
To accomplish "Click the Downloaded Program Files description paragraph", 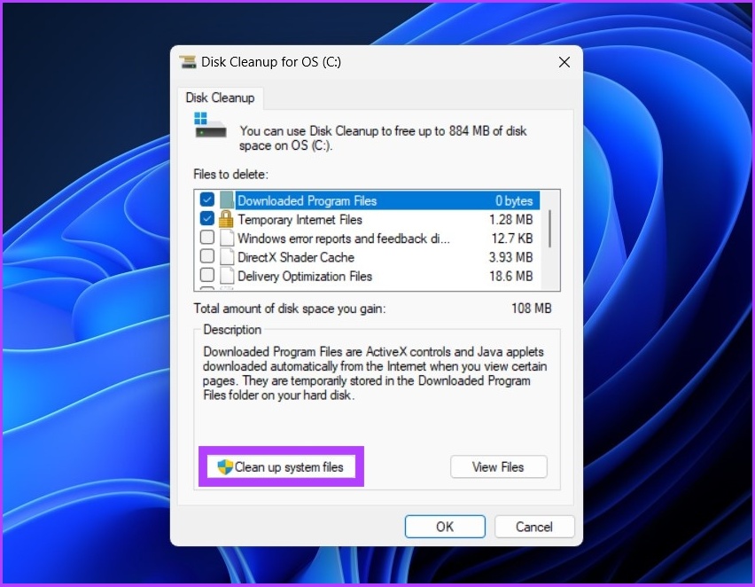I will 375,373.
